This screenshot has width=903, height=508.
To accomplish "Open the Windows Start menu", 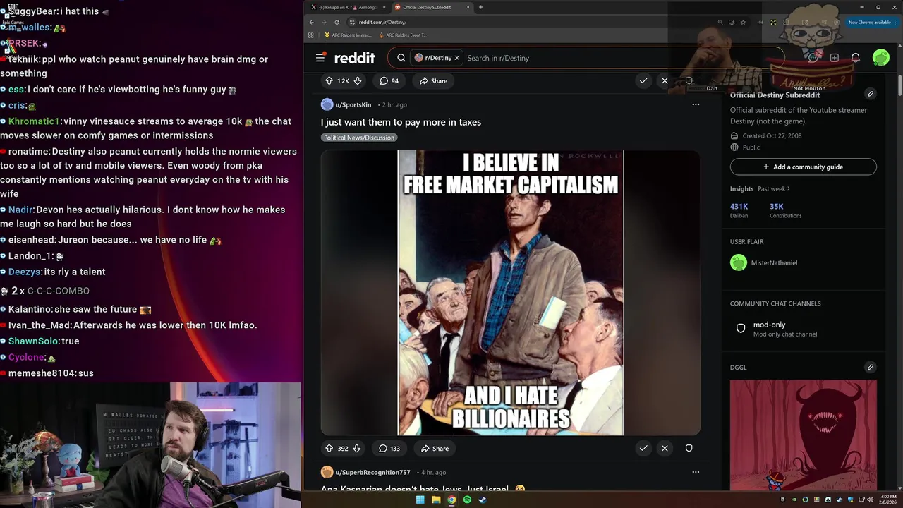I will [x=420, y=500].
